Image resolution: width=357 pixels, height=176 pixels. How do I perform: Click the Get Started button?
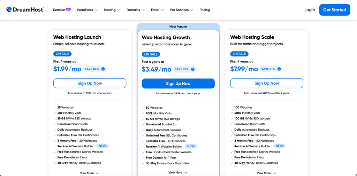335,10
